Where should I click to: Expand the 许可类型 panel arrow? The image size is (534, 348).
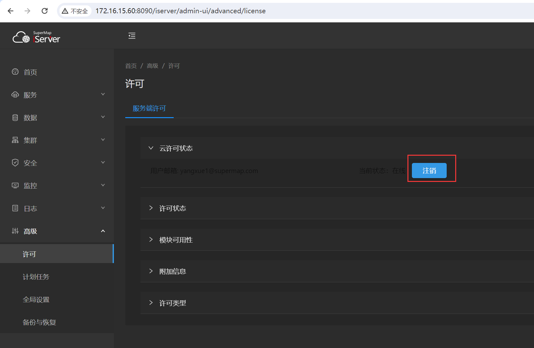[x=151, y=303]
